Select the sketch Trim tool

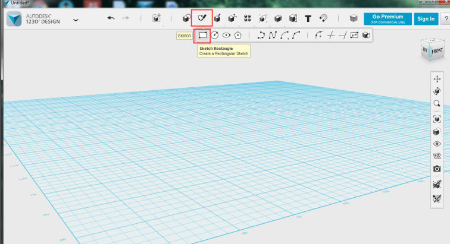(330, 35)
